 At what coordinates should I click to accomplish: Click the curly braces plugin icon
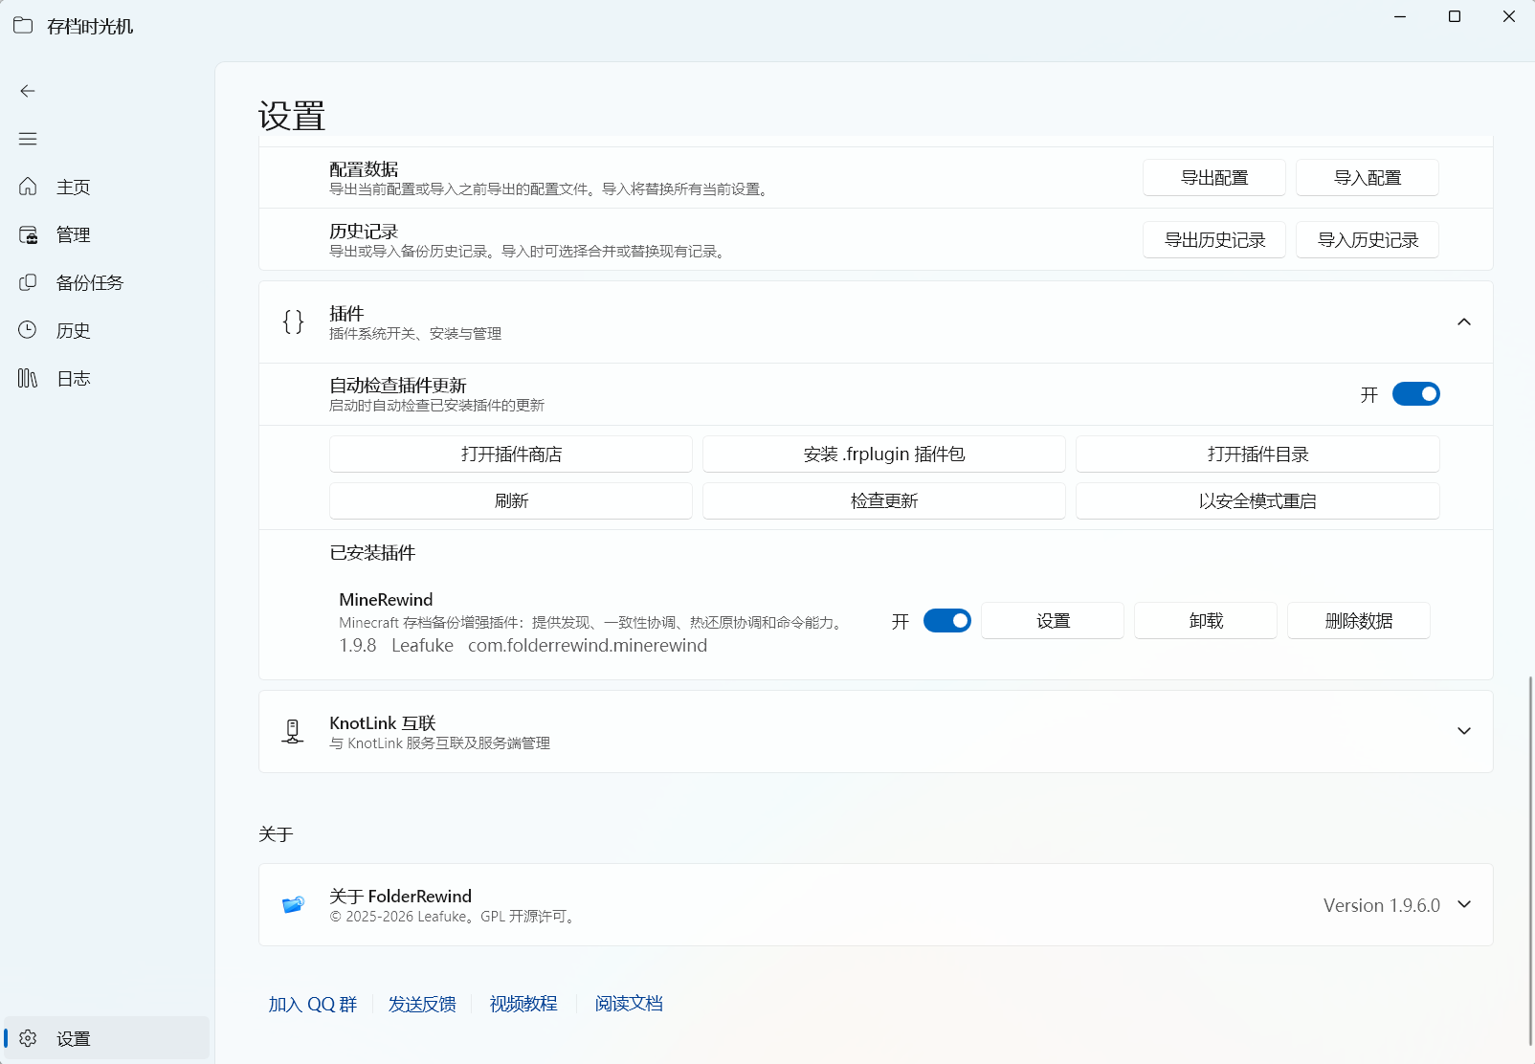(293, 321)
